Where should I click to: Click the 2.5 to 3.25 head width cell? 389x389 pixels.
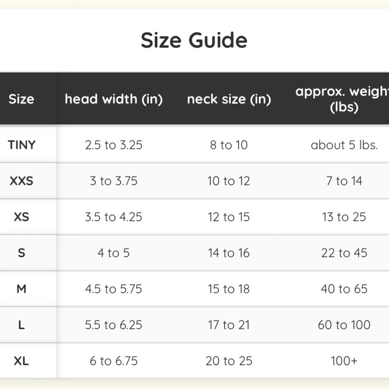[114, 145]
